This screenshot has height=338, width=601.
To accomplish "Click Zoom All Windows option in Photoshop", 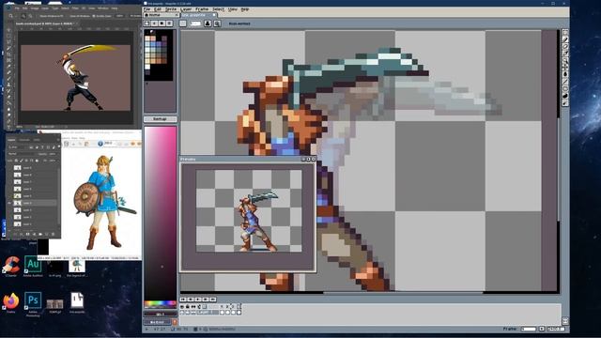I will click(x=80, y=16).
